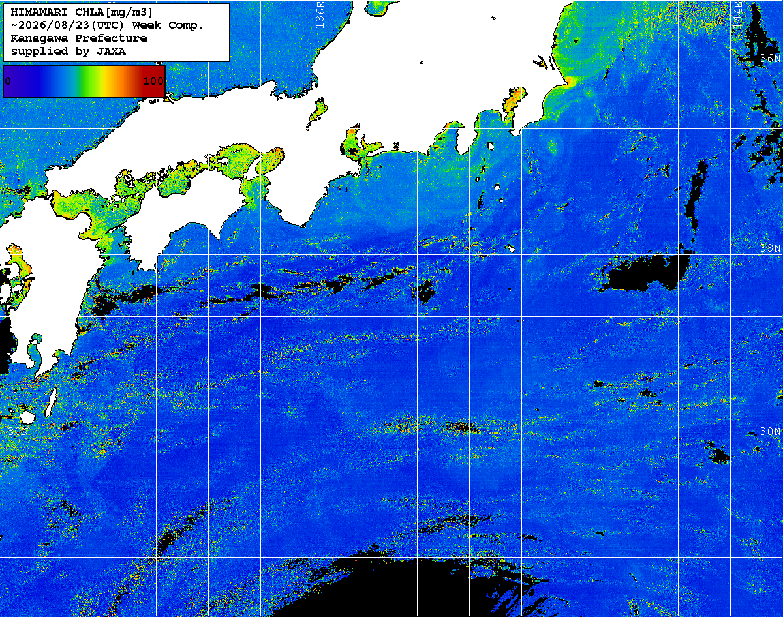Select the 2026/08/23(UTC) Week Comp. date line
The height and width of the screenshot is (617, 783).
point(108,25)
